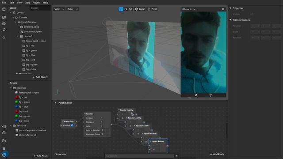Toggle Pivot mode

pyautogui.click(x=152, y=9)
